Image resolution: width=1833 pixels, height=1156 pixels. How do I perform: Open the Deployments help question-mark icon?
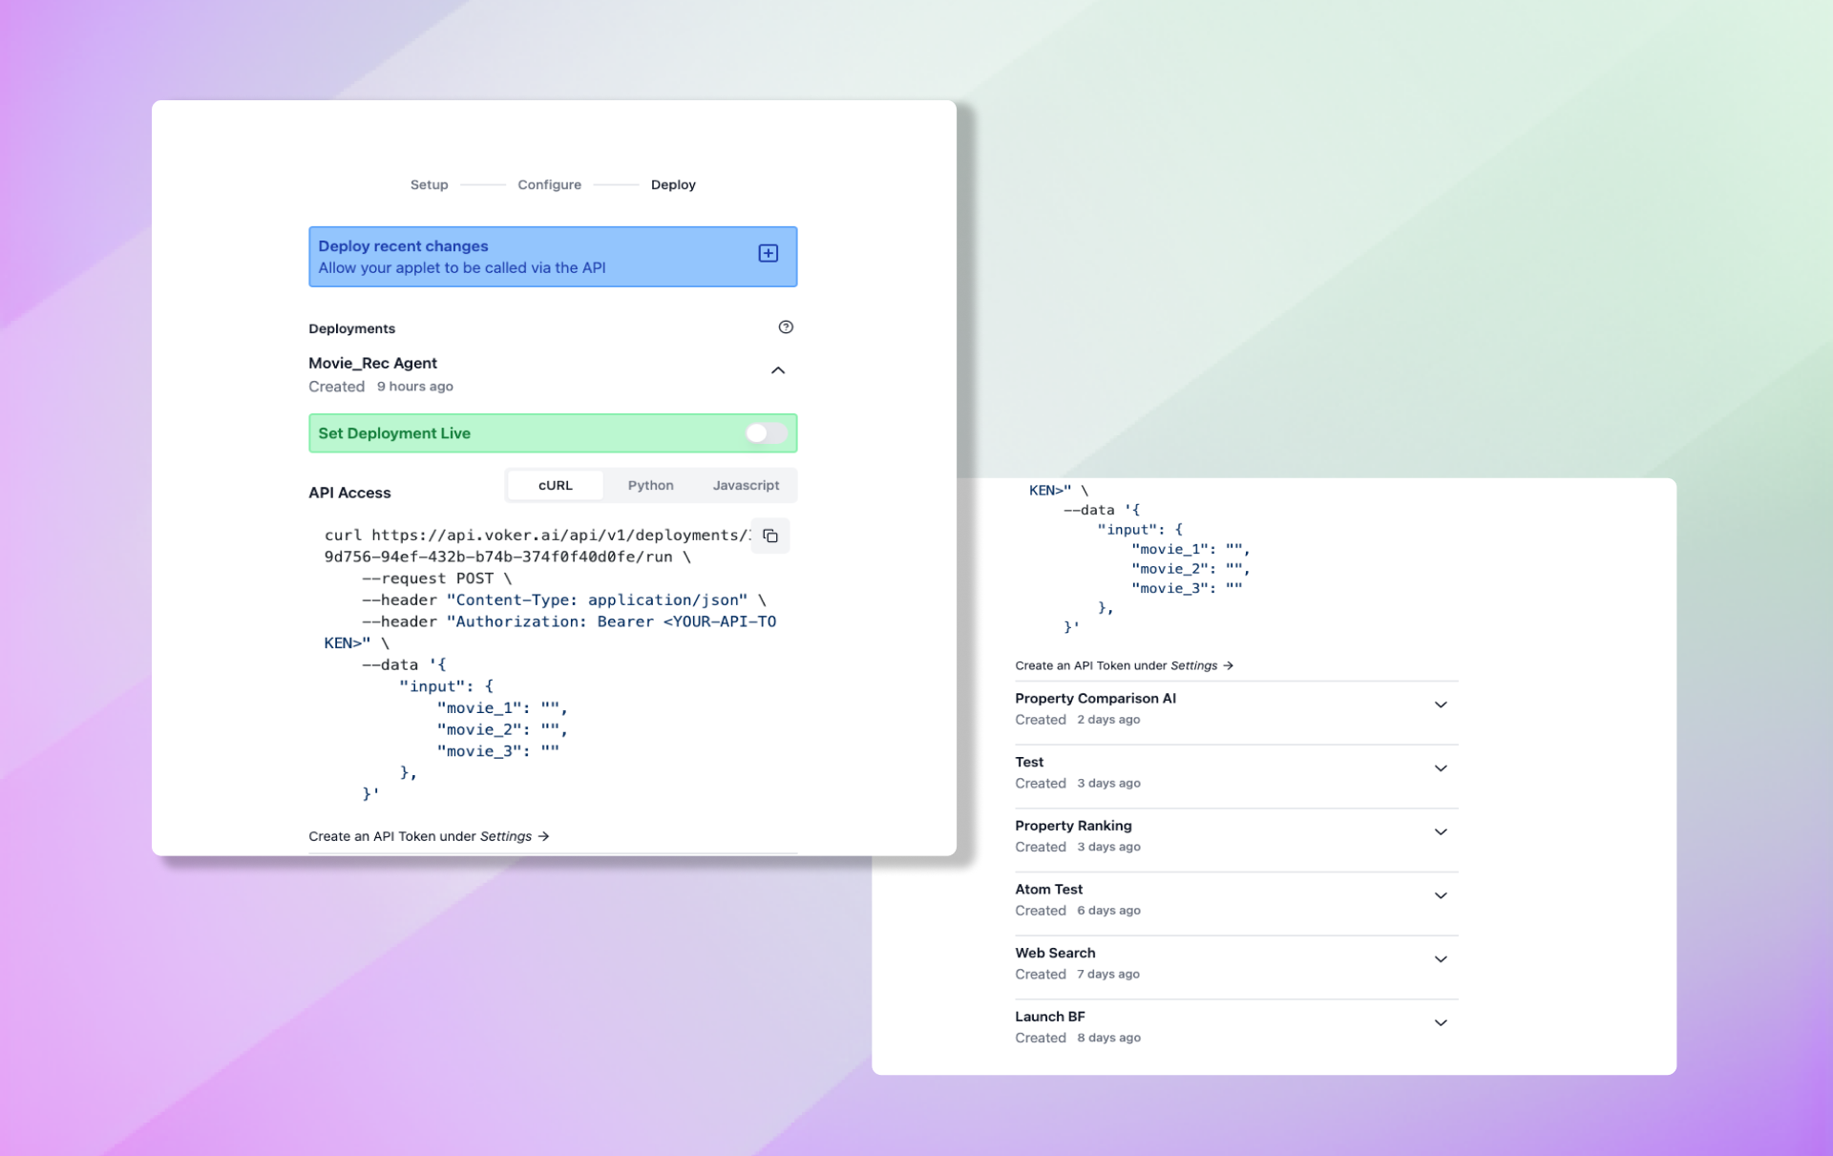(x=785, y=327)
